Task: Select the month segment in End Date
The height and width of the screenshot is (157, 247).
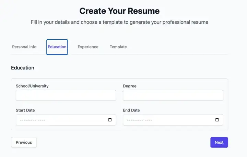Action: [x=135, y=120]
